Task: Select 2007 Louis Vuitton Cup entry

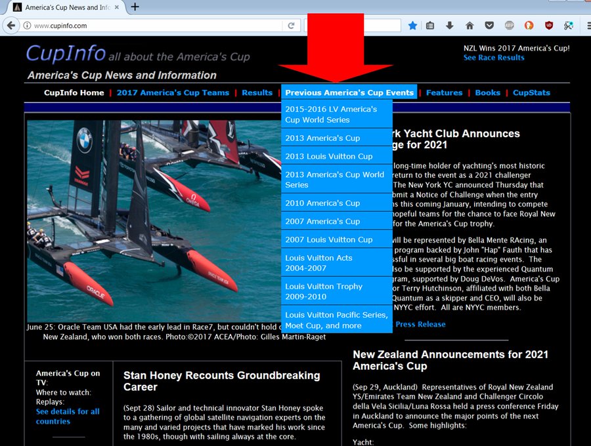Action: click(x=337, y=239)
